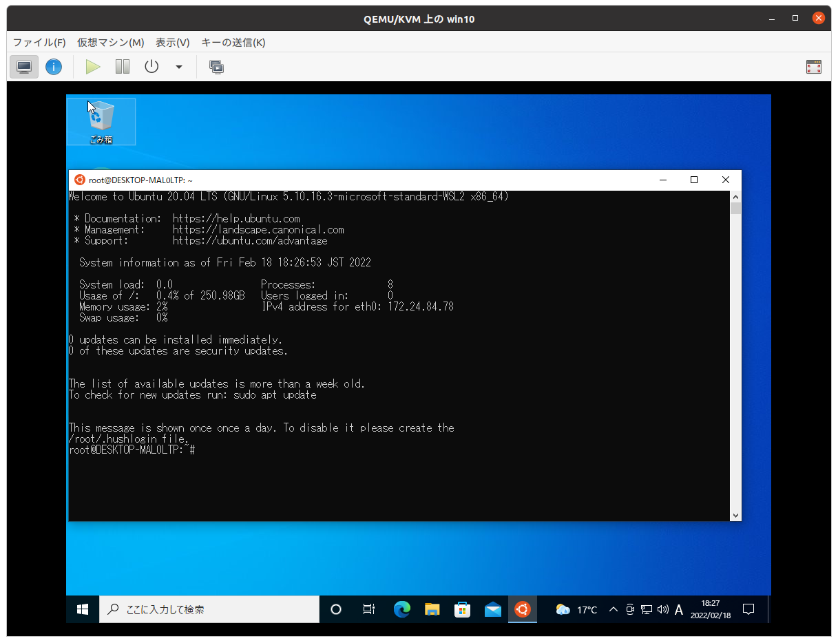The height and width of the screenshot is (643, 838).
Task: Open the Mail app from the taskbar
Action: pyautogui.click(x=493, y=609)
